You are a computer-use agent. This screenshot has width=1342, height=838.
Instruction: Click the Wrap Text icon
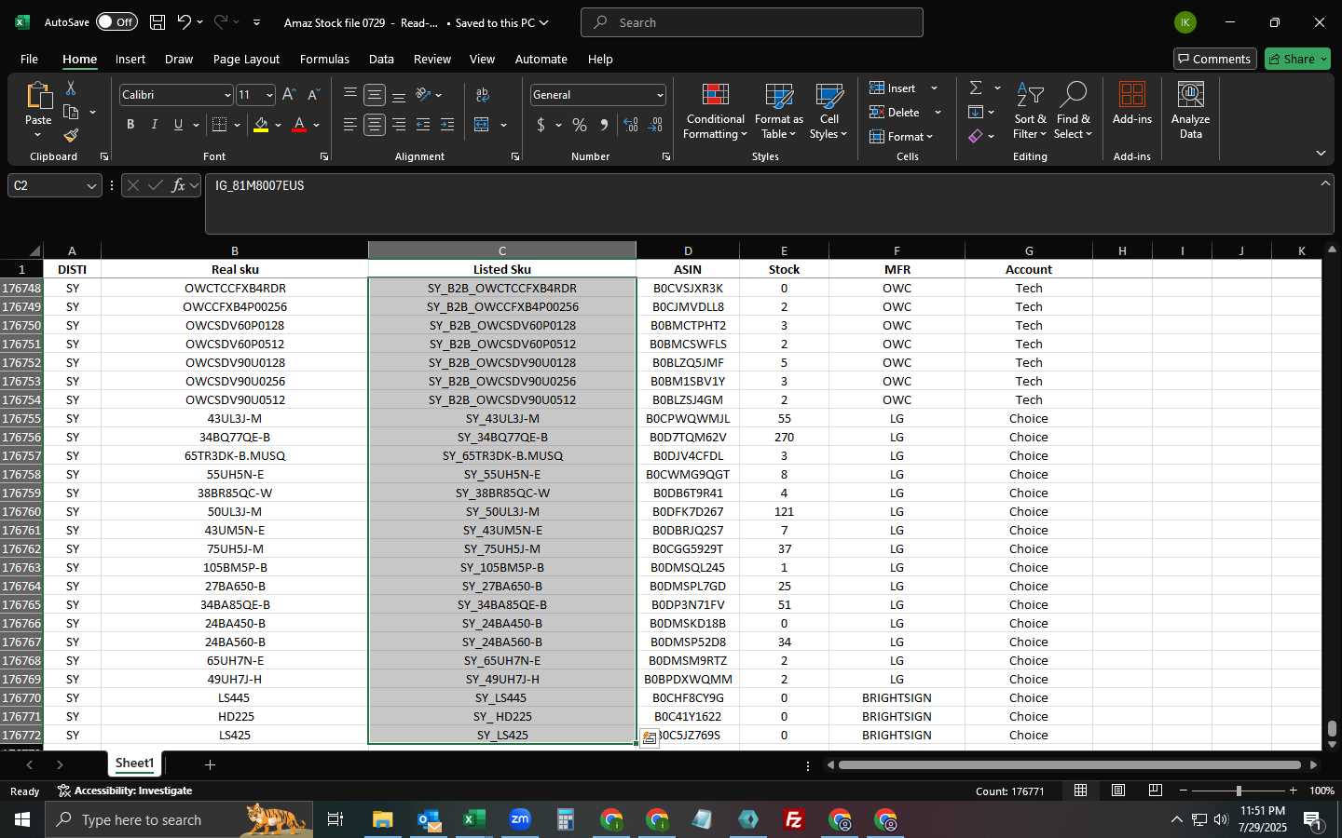[x=483, y=95]
